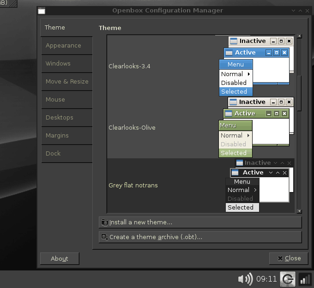Click Install a new theme button
This screenshot has width=314, height=288.
click(x=200, y=222)
